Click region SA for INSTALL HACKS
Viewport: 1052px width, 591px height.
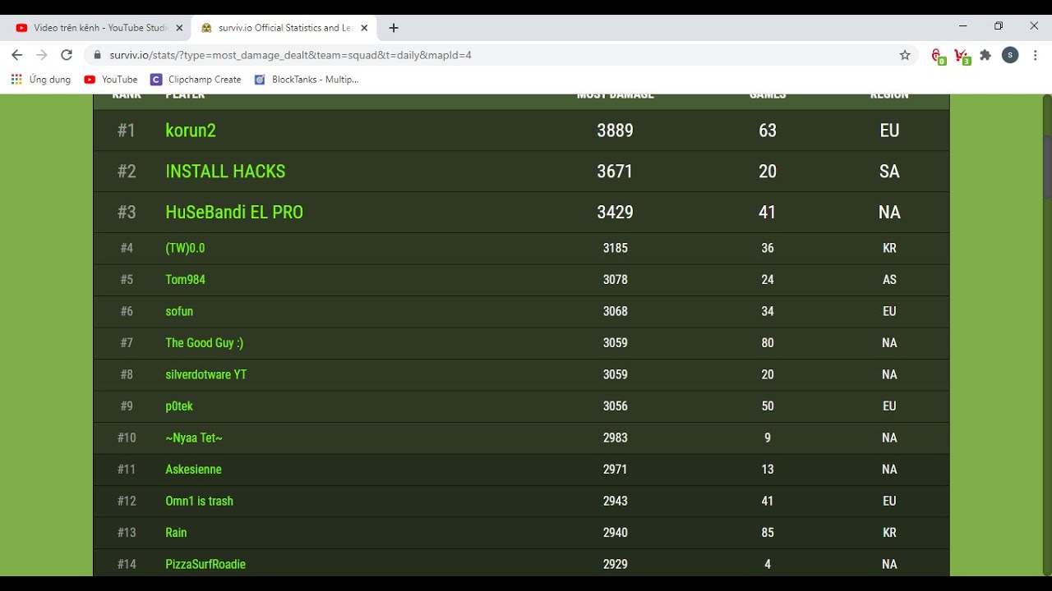889,172
